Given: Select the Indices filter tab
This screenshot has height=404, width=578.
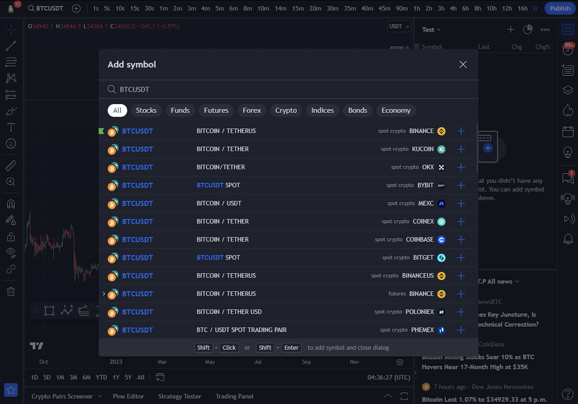Looking at the screenshot, I should [322, 110].
